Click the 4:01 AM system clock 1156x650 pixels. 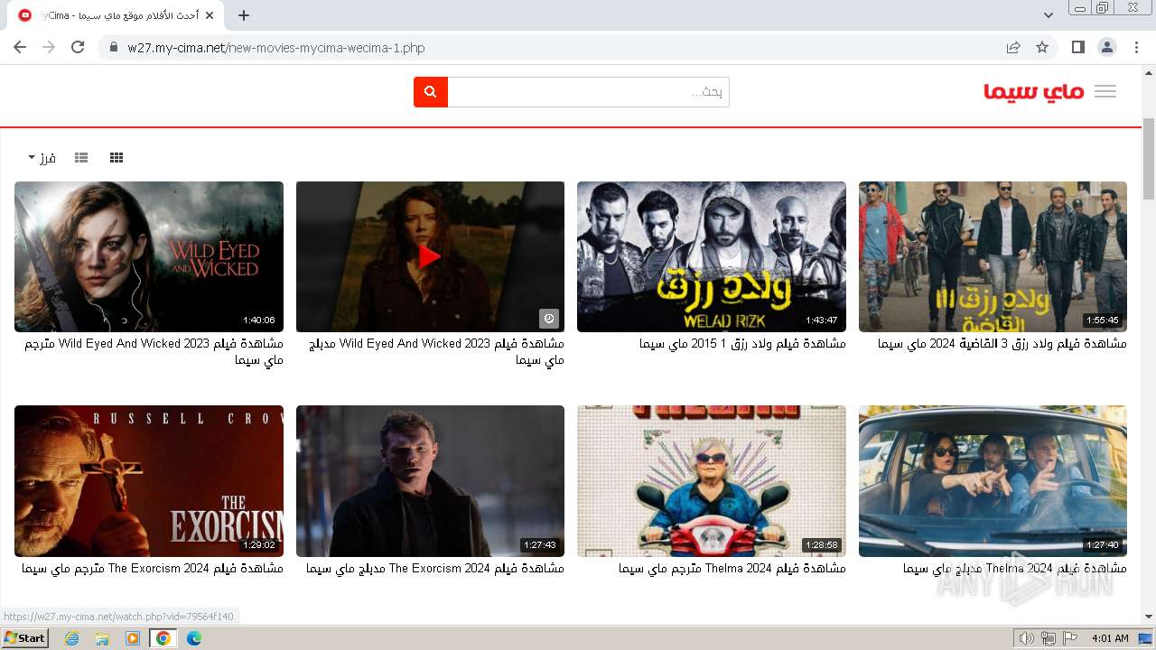[x=1110, y=638]
